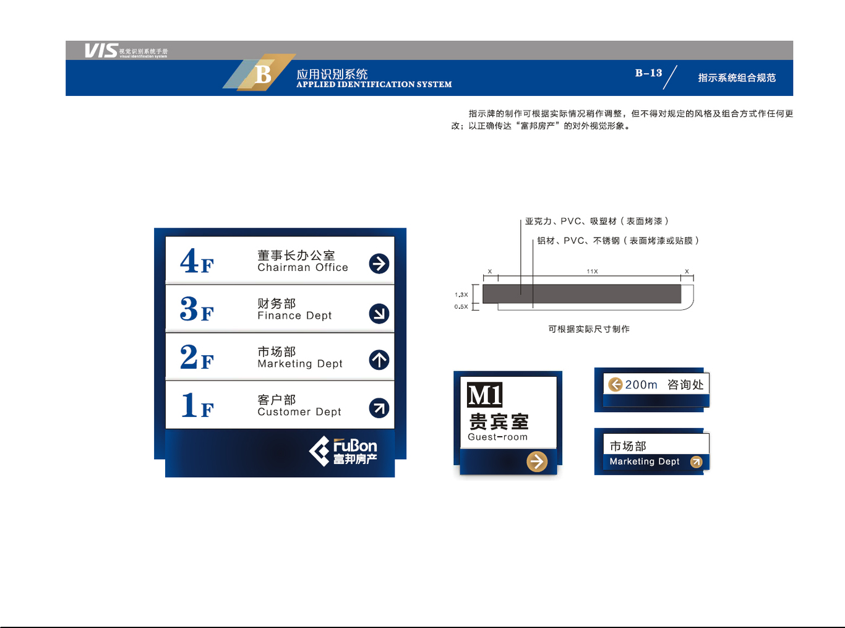This screenshot has width=845, height=628.
Task: Click the large B section emblem
Action: [x=259, y=73]
